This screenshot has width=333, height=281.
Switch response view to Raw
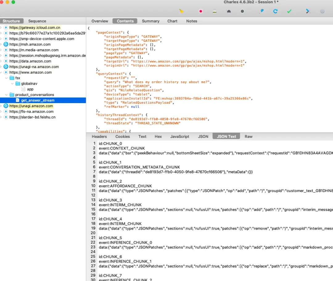coord(249,136)
